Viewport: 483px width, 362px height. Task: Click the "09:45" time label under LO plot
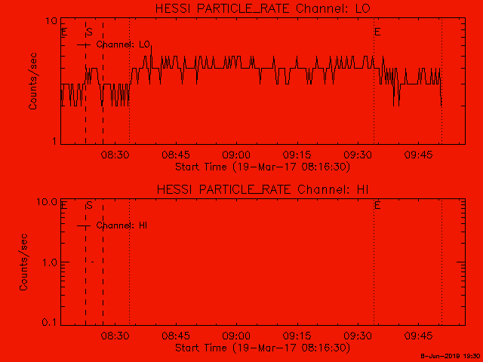tap(419, 155)
